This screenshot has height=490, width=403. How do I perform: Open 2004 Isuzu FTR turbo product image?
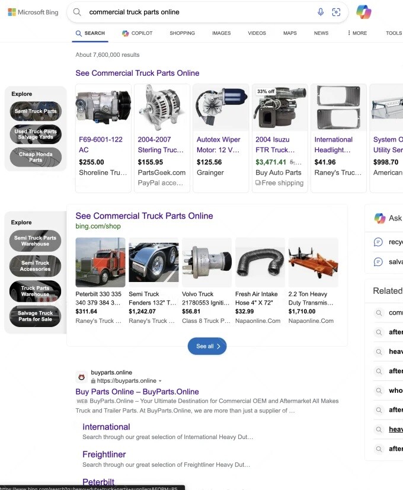(280, 107)
